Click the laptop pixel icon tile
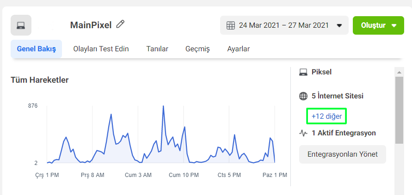The width and height of the screenshot is (412, 195). (21, 25)
